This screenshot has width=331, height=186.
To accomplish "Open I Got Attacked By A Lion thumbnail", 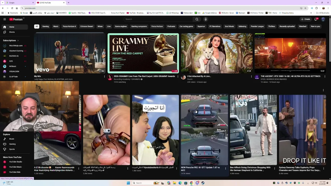I will click(x=217, y=53).
